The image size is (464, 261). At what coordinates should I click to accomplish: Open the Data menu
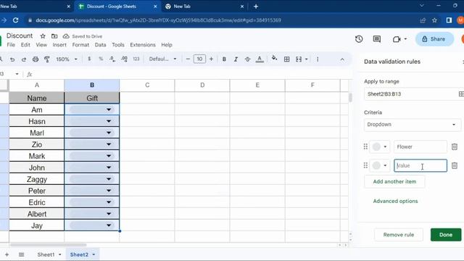pos(100,45)
